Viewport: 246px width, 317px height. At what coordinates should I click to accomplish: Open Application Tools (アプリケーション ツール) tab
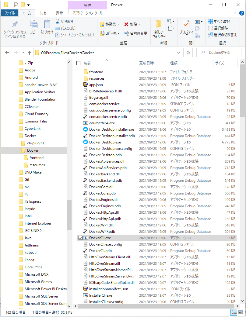click(87, 13)
